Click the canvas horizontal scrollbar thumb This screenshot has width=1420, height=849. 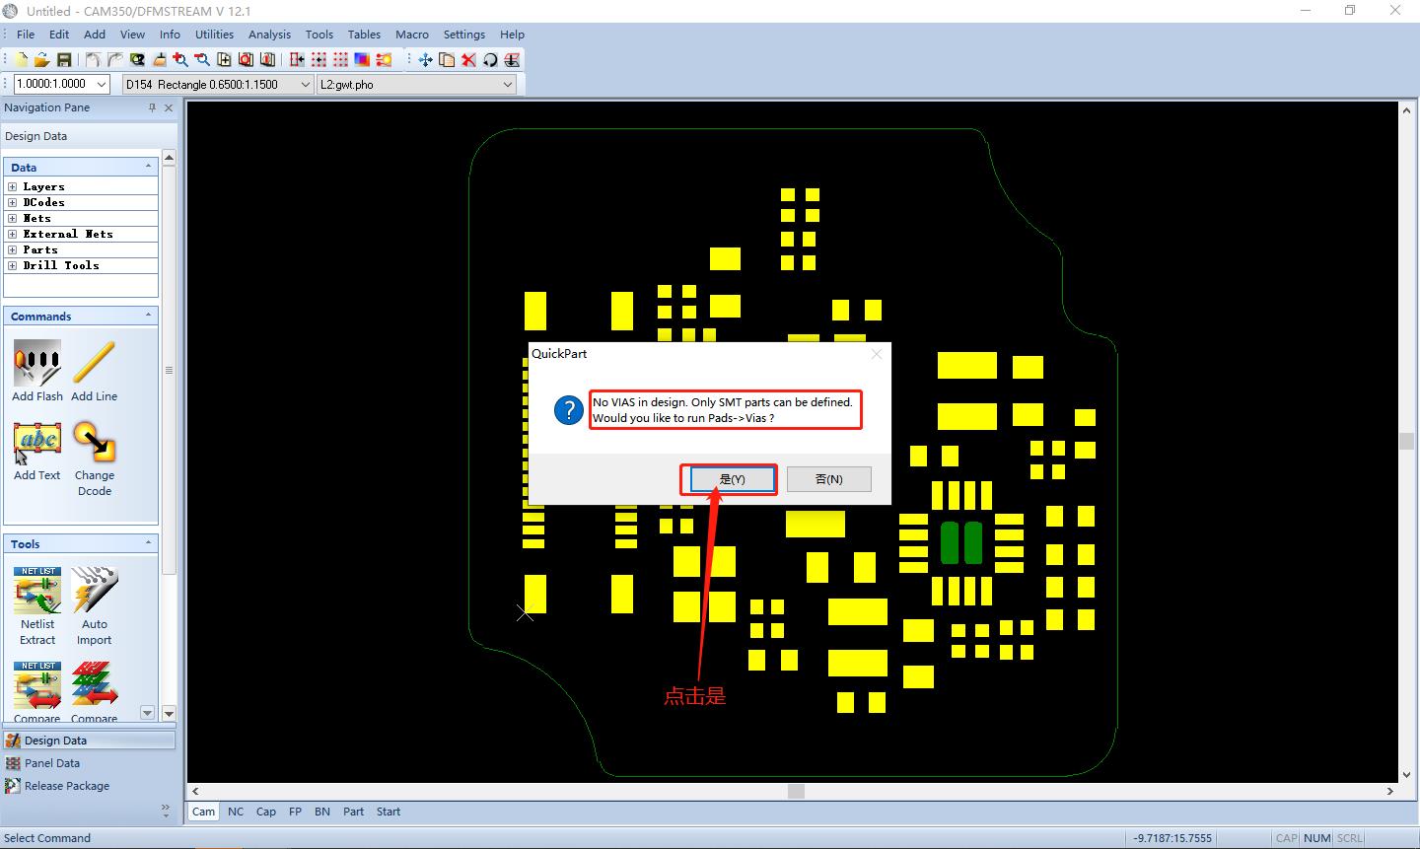[796, 791]
